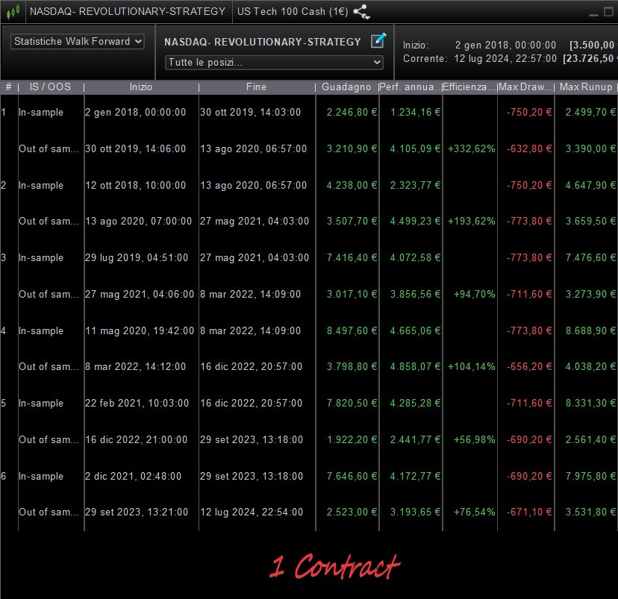Click the start date 29 lug 2019, 04:51:00

137,257
